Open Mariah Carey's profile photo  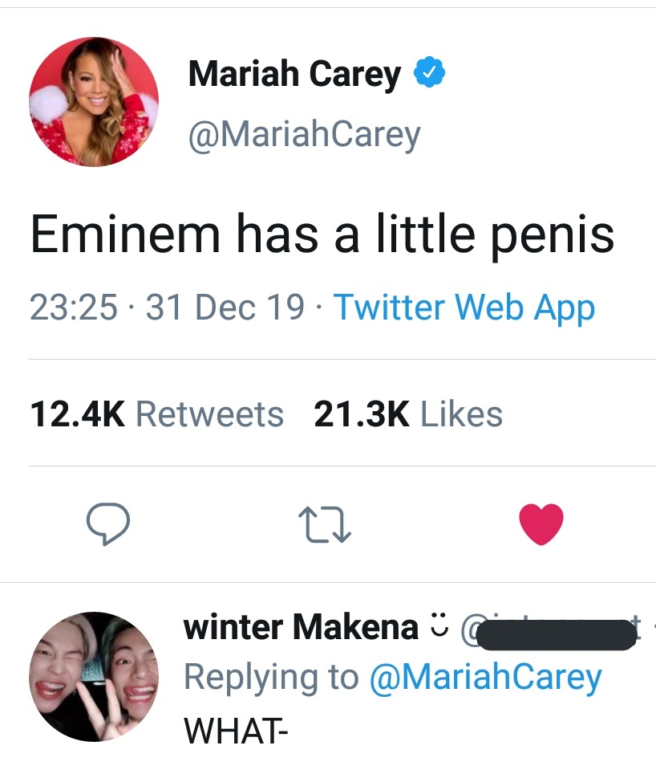point(94,101)
